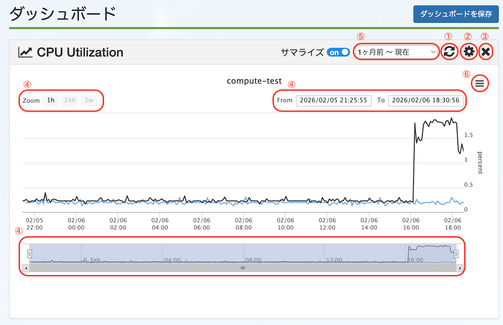Toggle the サマライズ switch off
This screenshot has height=325, width=503.
pos(338,52)
